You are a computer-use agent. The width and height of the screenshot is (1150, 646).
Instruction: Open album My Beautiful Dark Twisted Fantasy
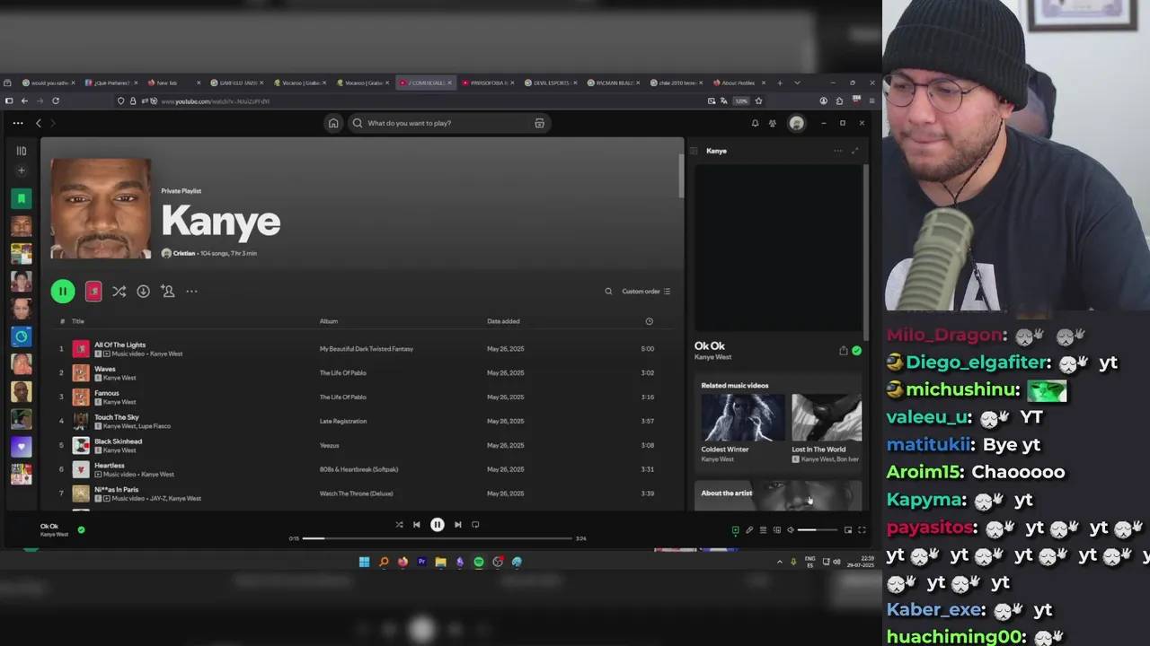pyautogui.click(x=367, y=349)
